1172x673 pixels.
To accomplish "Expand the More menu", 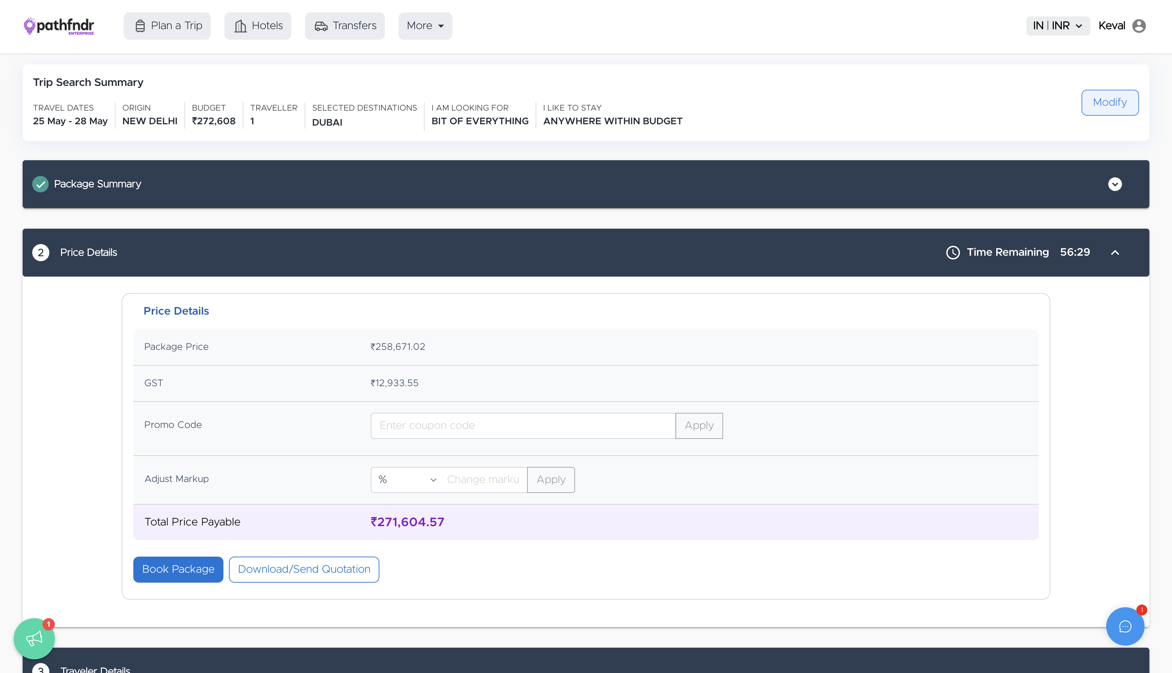I will [425, 26].
